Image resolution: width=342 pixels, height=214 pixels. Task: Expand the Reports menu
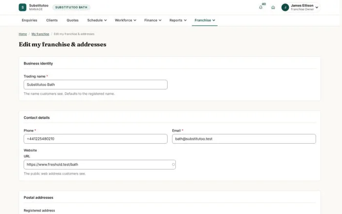(x=178, y=21)
